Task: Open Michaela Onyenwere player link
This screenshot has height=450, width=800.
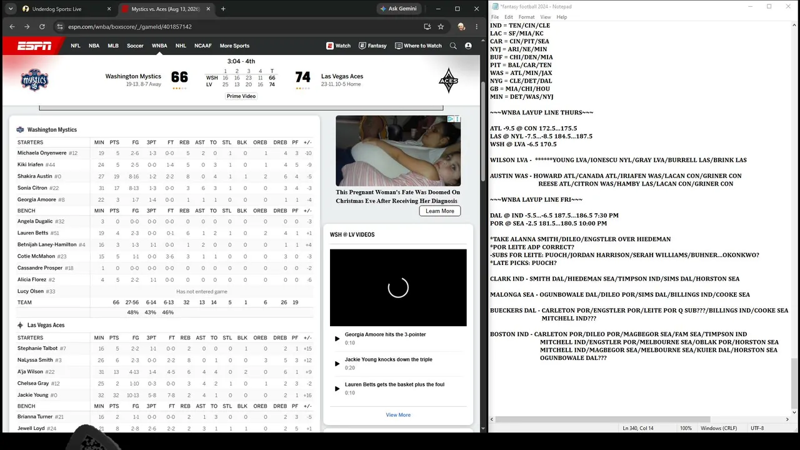Action: 42,153
